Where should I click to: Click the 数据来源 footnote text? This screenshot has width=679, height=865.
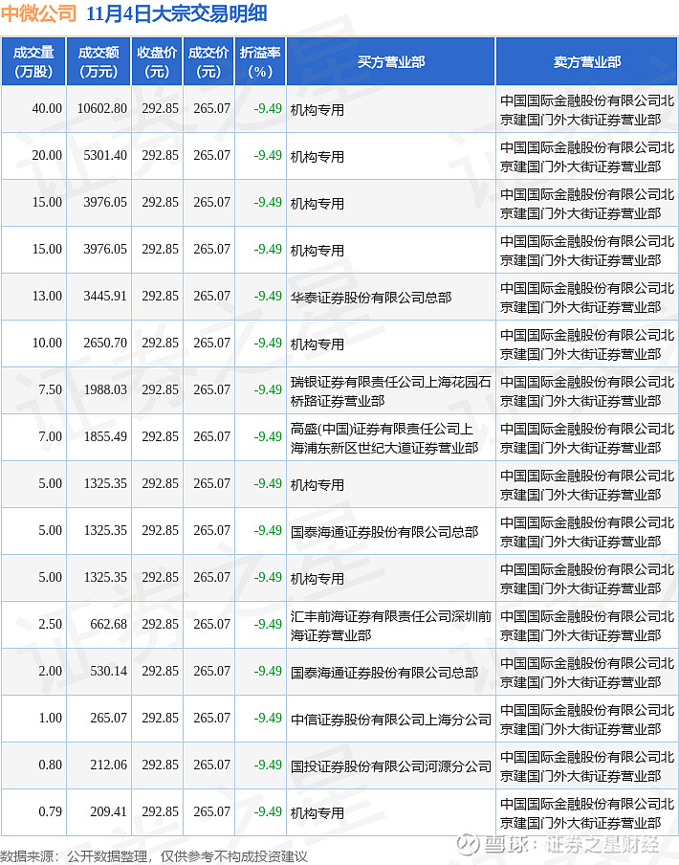(x=154, y=856)
